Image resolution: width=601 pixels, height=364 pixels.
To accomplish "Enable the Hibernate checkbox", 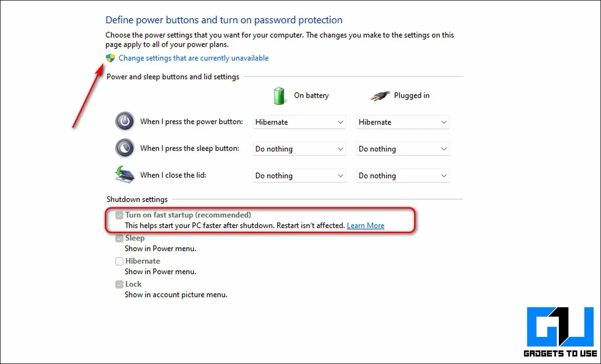I will click(119, 261).
